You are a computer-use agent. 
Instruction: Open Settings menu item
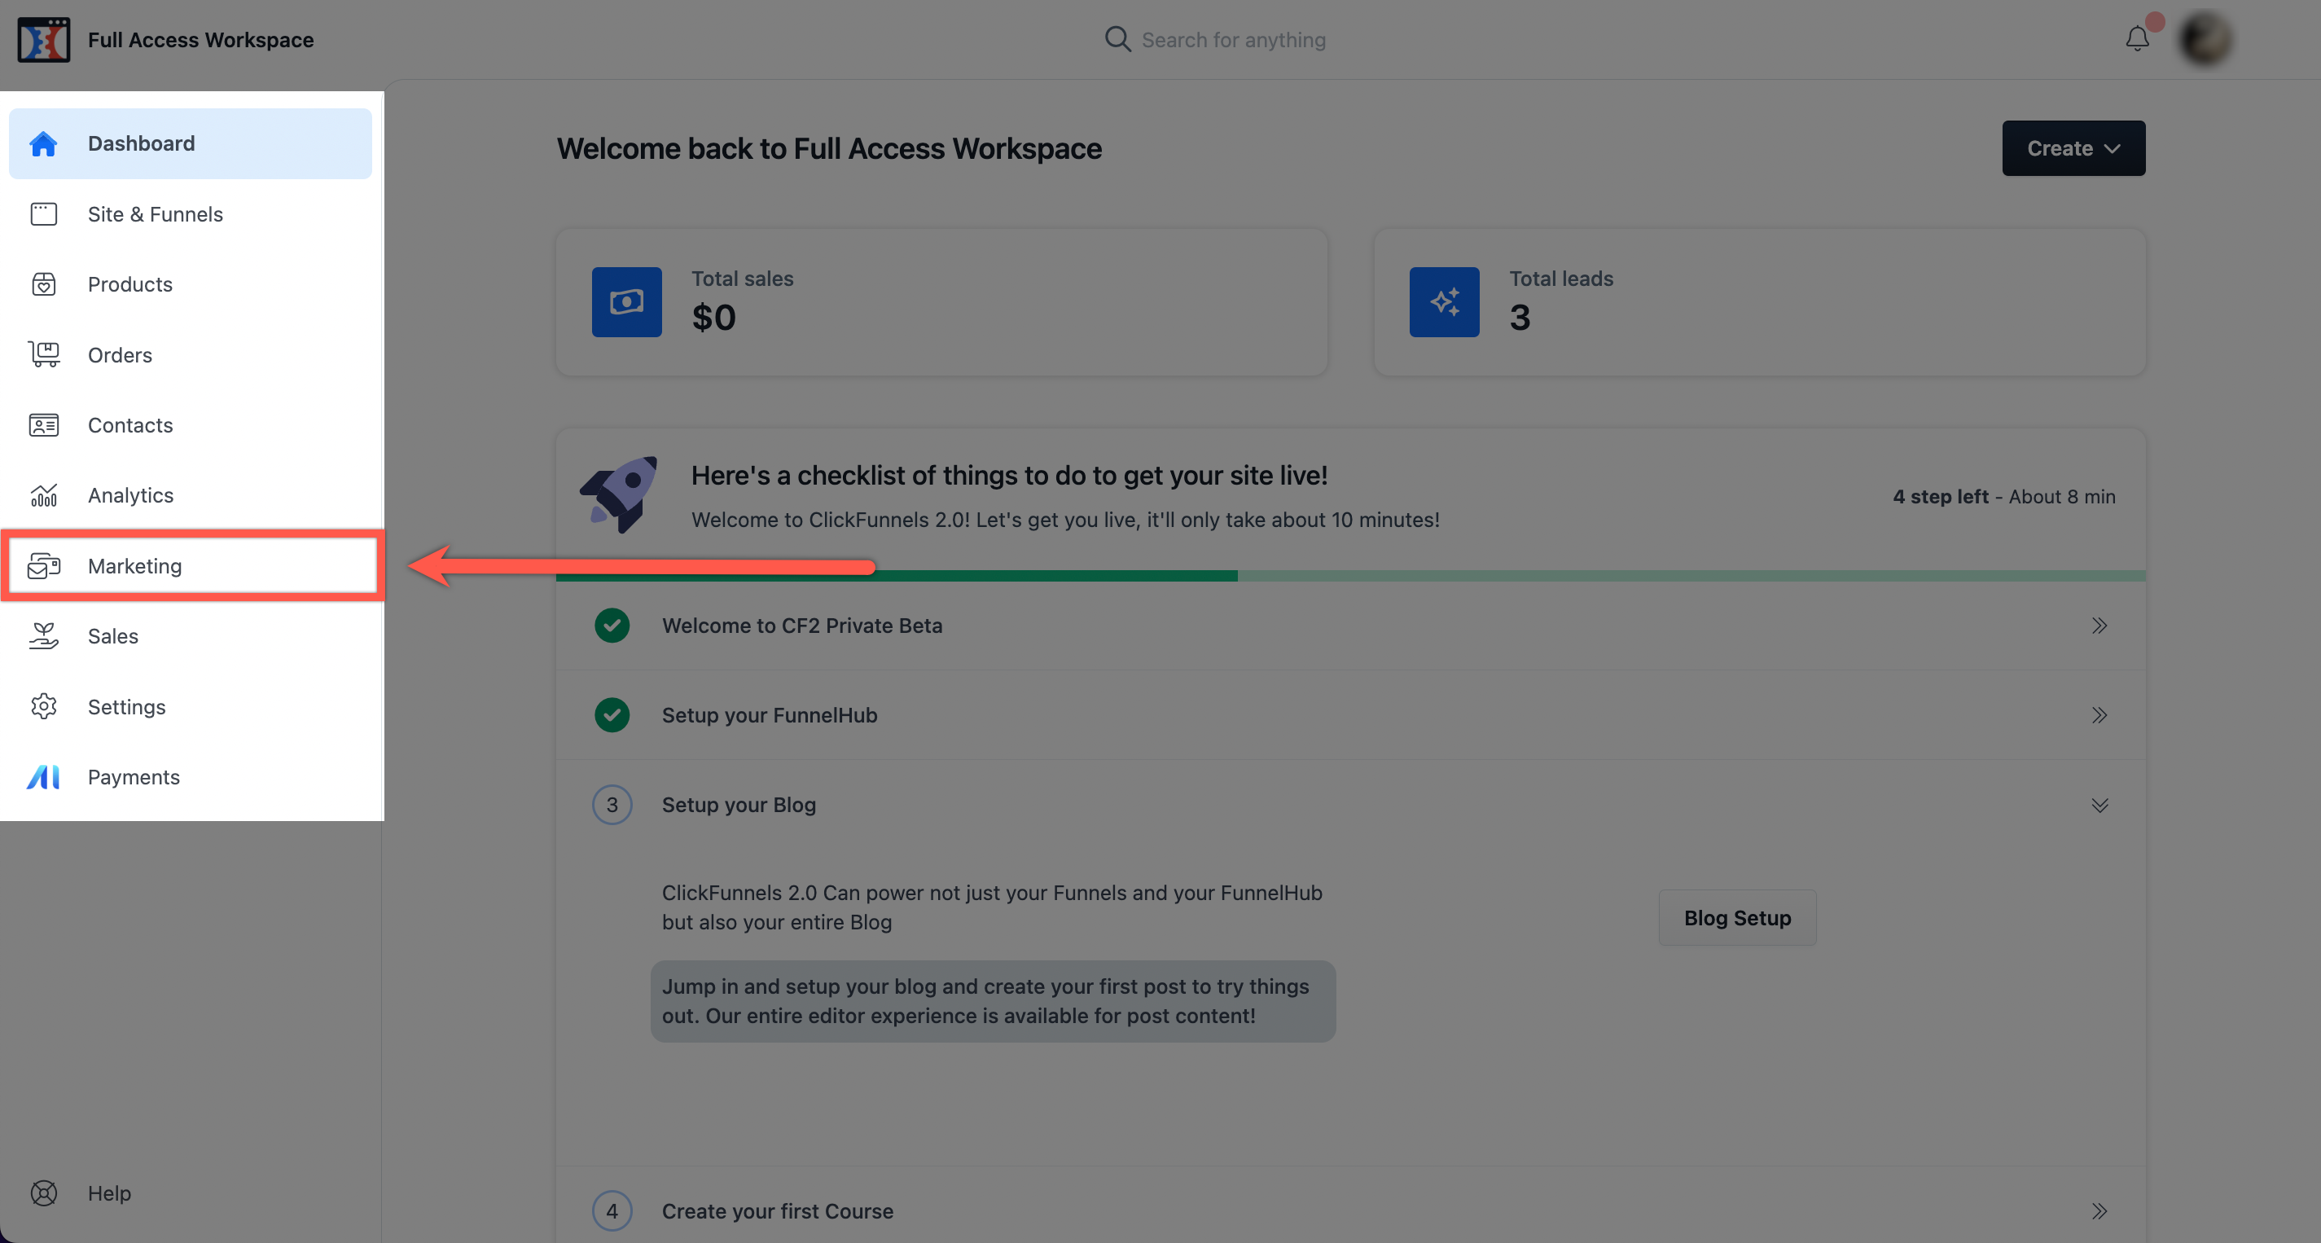click(x=190, y=705)
